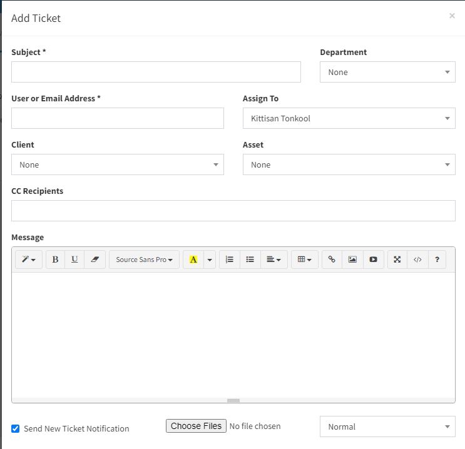The height and width of the screenshot is (449, 465).
Task: Toggle bold formatting in message editor
Action: [55, 260]
